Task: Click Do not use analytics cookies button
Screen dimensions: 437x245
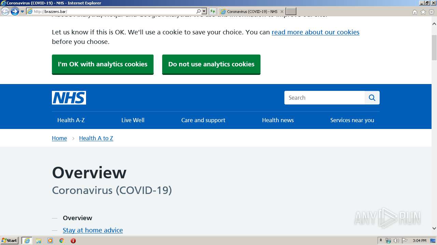Action: [x=211, y=64]
